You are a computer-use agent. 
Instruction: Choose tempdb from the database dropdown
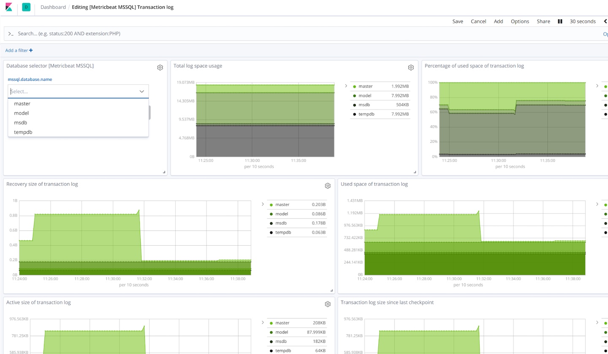click(x=78, y=132)
